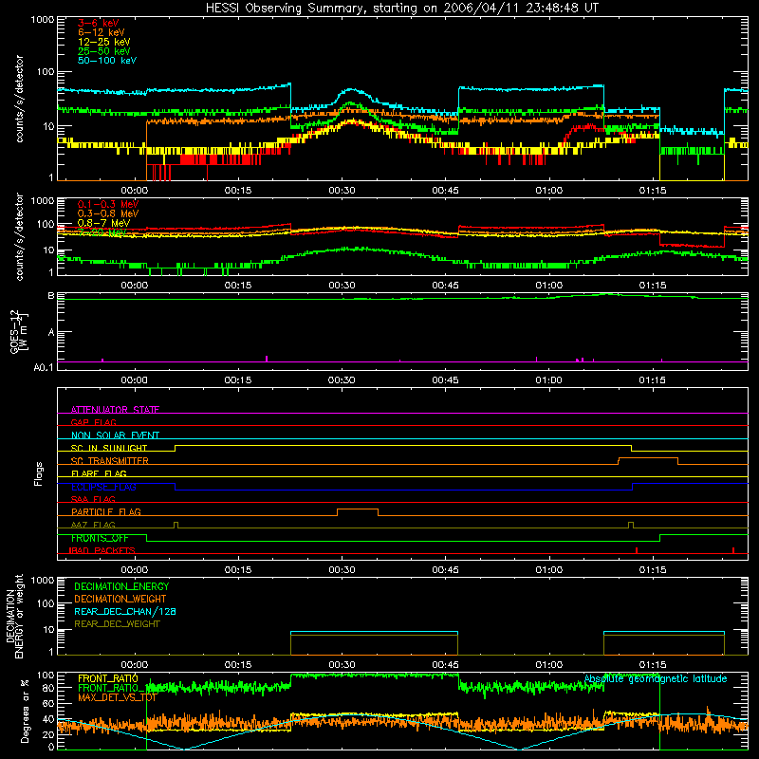This screenshot has height=759, width=759.
Task: Click the 00:45 time label under MeV panel
Action: pyautogui.click(x=445, y=286)
